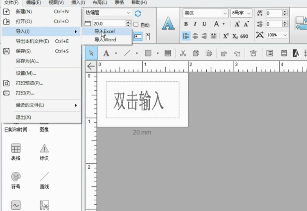Select 新建(N) in the File menu

pyautogui.click(x=41, y=11)
